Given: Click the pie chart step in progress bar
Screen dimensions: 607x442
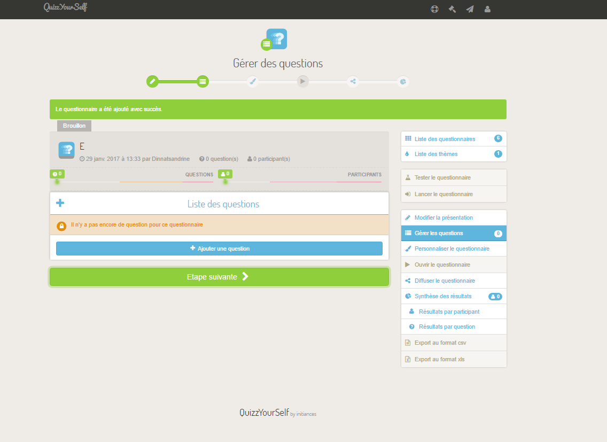Looking at the screenshot, I should click(403, 81).
